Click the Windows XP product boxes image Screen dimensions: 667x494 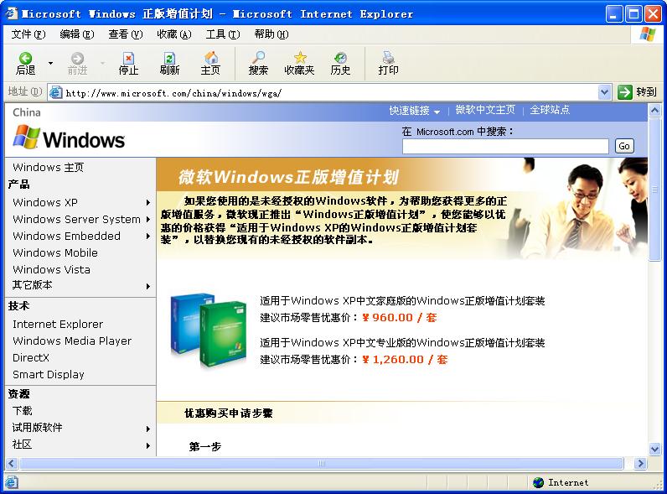[209, 329]
